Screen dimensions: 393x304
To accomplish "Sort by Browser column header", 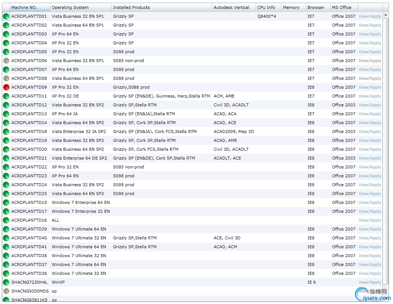I will click(318, 7).
